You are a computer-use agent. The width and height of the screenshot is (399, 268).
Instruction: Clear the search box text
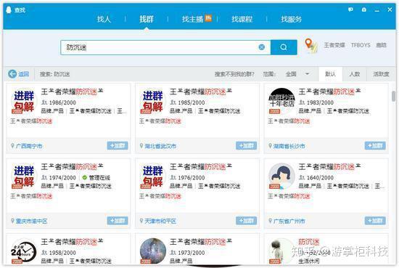coord(261,47)
